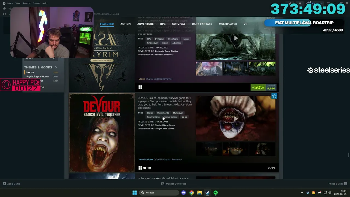Click the RPG tag on Skyrim

click(149, 39)
